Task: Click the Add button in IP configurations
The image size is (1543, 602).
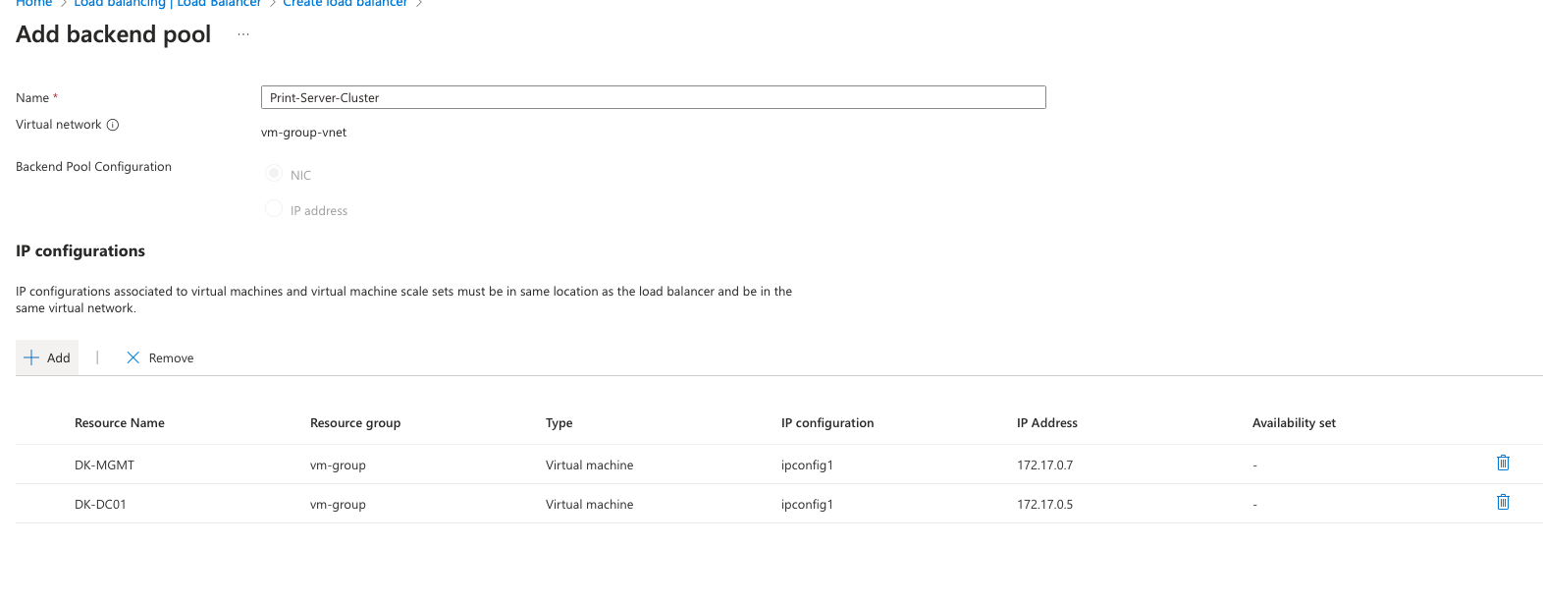Action: click(x=47, y=357)
